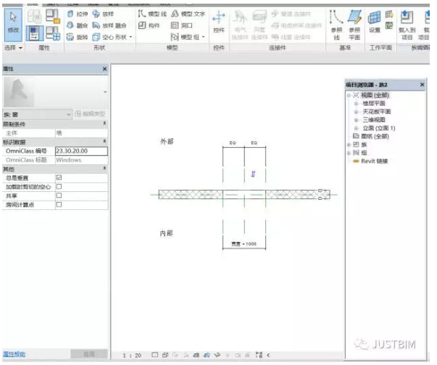Collapse the 限制条件 section
Viewport: 437px width, 365px height.
point(104,123)
